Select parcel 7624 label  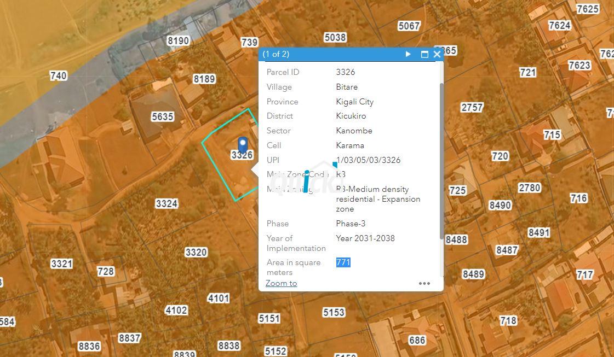(x=560, y=25)
